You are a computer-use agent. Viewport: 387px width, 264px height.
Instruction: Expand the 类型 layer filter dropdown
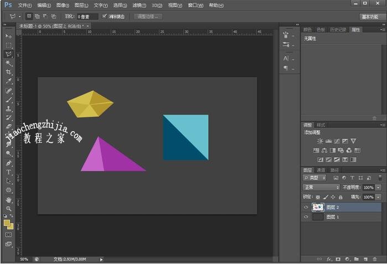tap(317, 178)
